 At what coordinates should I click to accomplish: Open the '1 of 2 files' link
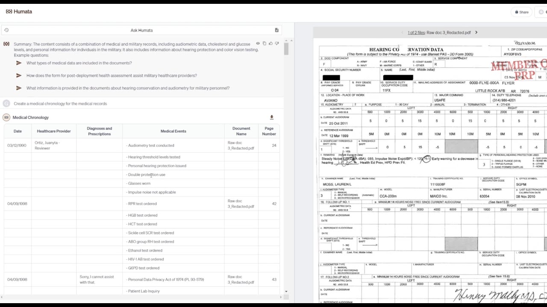[416, 32]
